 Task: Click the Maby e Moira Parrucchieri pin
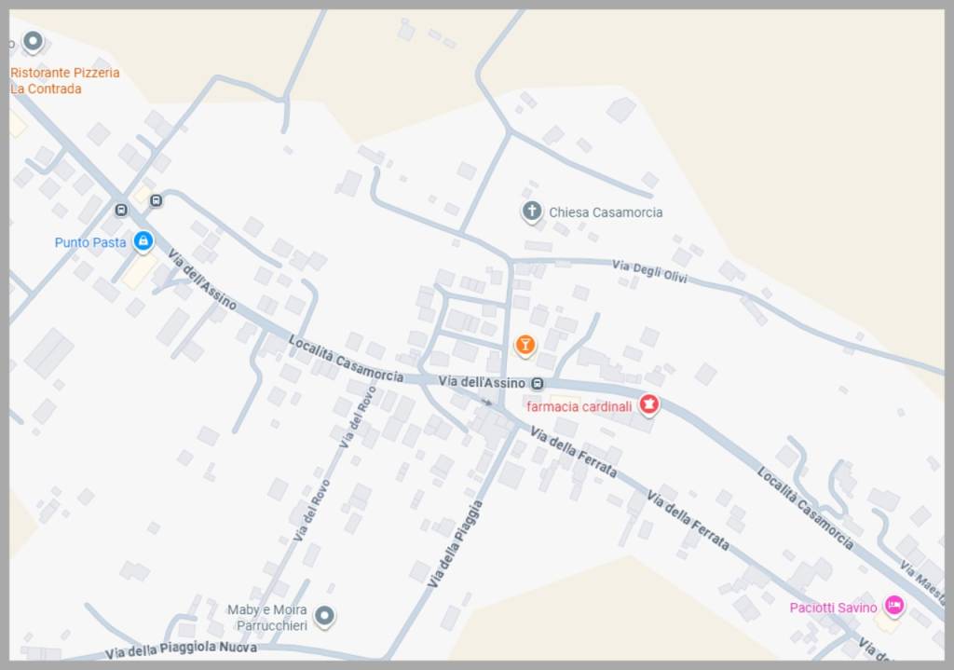(324, 616)
